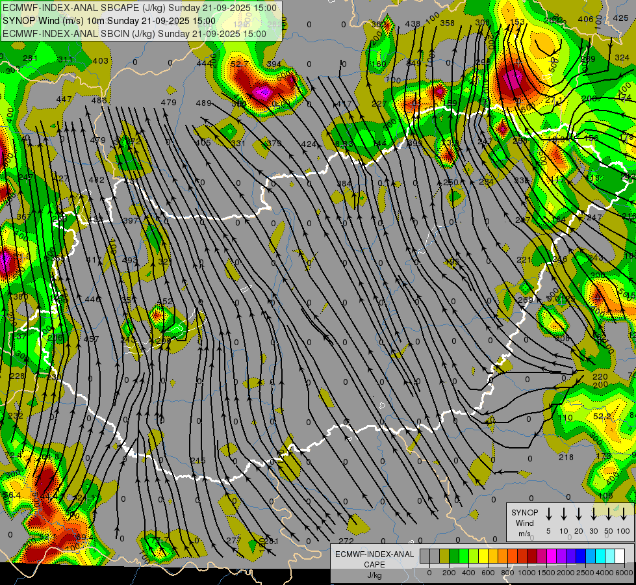The image size is (636, 585).
Task: Click the map value 489
Action: point(203,103)
